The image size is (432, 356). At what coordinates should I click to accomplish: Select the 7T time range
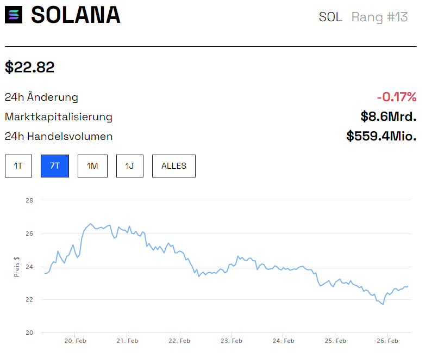pos(55,166)
